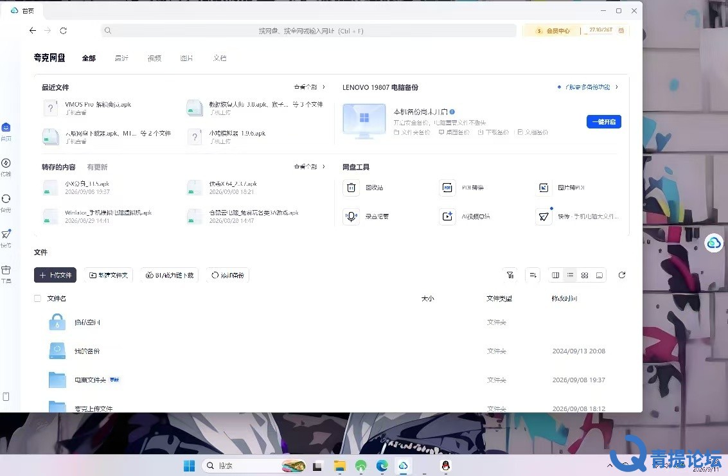The image size is (728, 476).
Task: Open the 电商文件夹 folder row
Action: point(331,380)
